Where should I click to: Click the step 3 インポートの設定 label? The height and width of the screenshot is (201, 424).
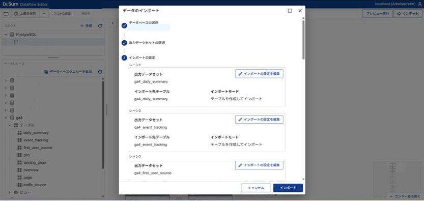[x=142, y=58]
